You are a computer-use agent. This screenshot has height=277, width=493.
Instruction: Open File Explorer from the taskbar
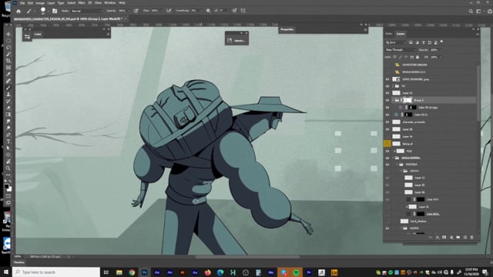tap(119, 272)
